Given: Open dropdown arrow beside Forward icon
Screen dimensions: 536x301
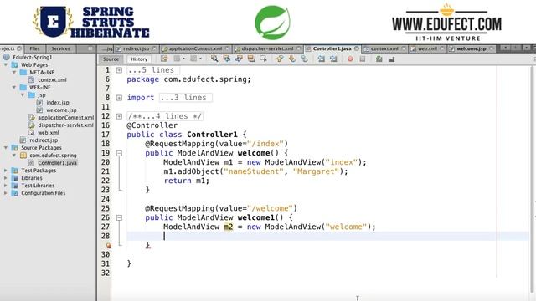Looking at the screenshot, I should (x=200, y=59).
